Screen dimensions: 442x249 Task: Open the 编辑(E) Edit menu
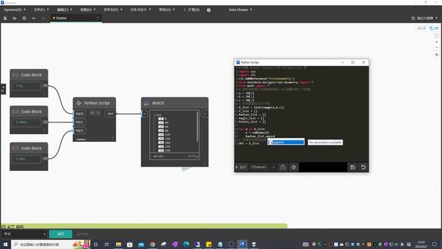click(64, 10)
